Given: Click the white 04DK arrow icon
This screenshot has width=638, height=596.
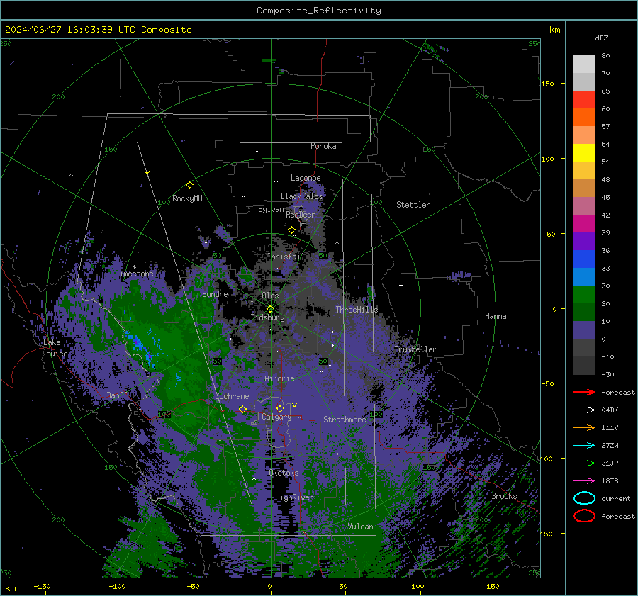Looking at the screenshot, I should click(x=584, y=410).
